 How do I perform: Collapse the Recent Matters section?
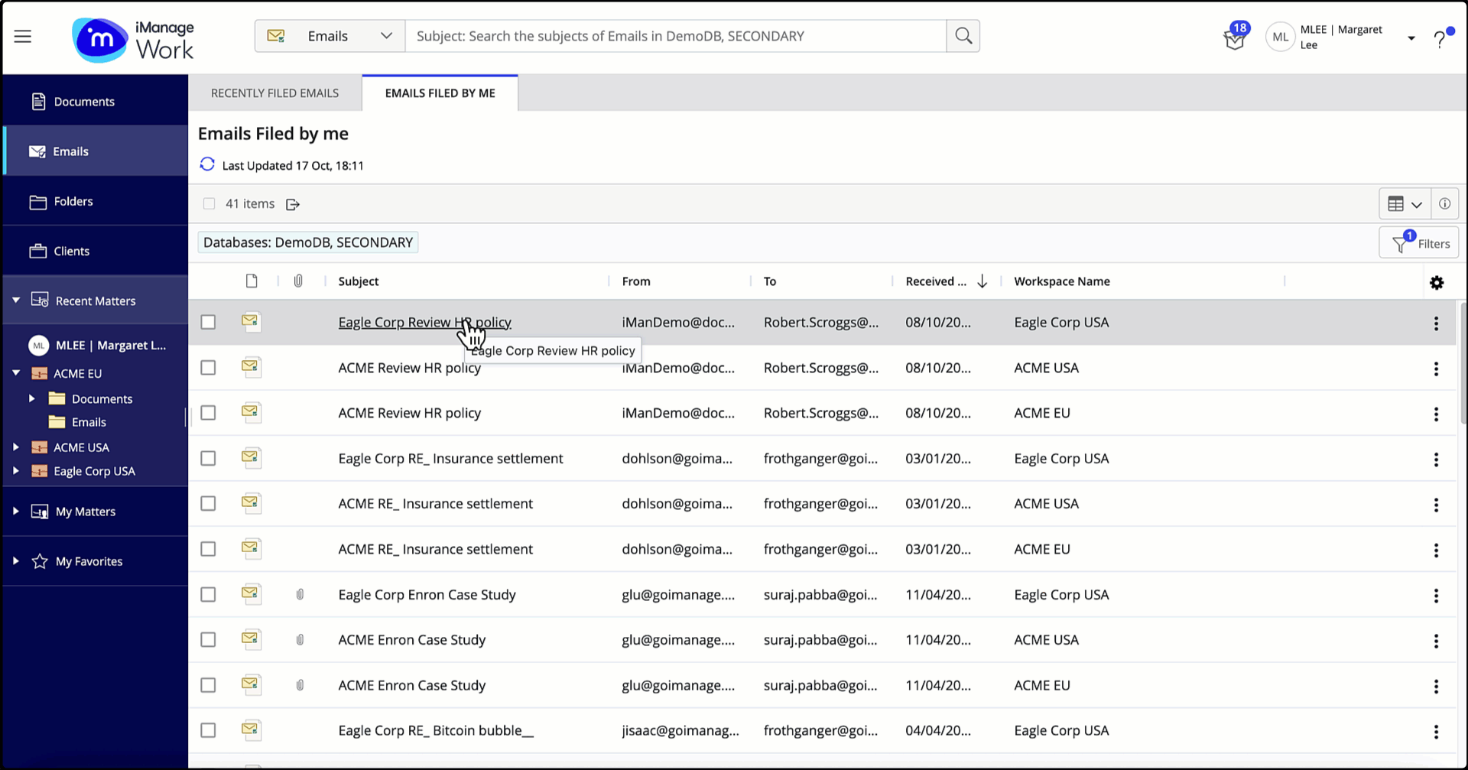tap(16, 300)
